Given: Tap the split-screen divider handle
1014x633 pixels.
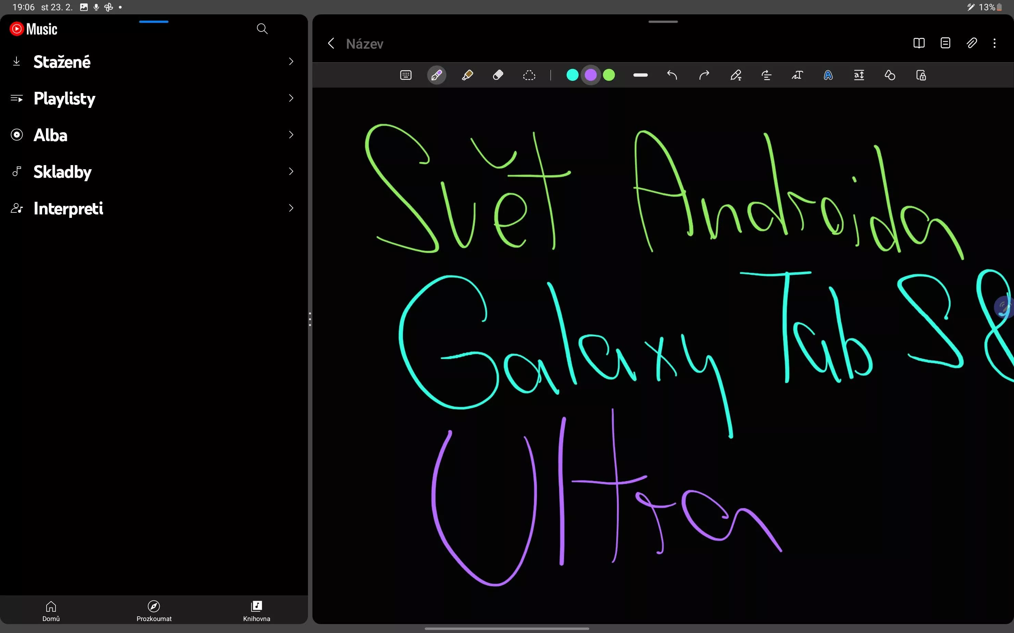Looking at the screenshot, I should [x=310, y=319].
